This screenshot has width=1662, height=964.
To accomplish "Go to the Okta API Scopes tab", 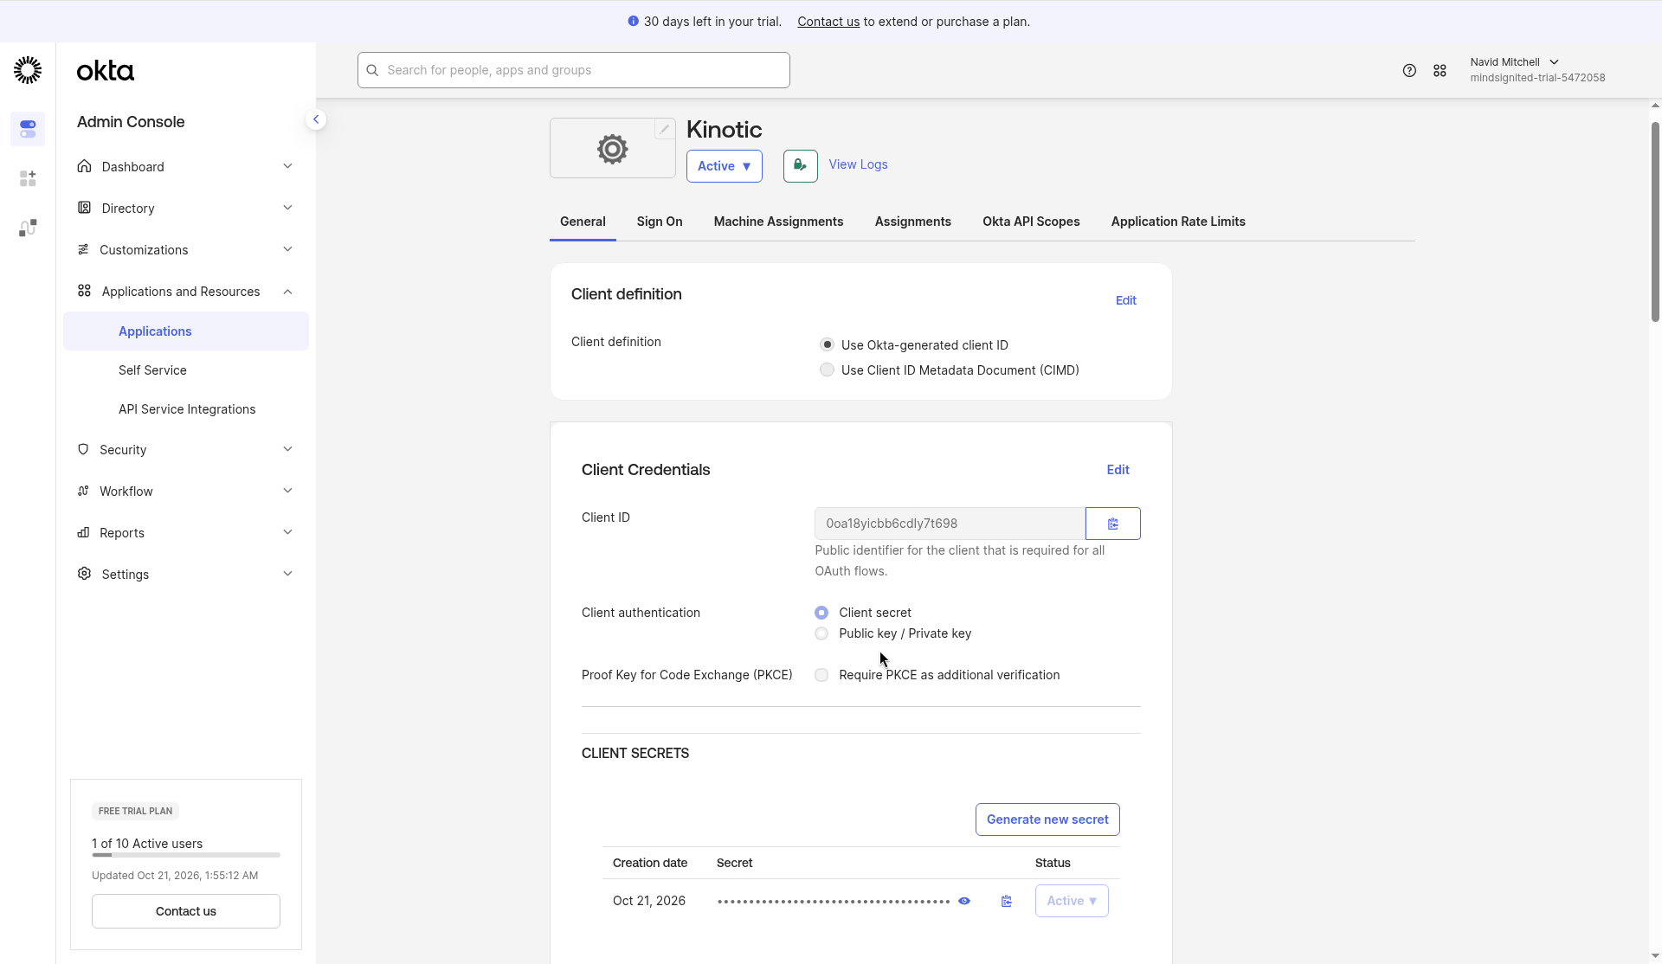I will tap(1031, 222).
